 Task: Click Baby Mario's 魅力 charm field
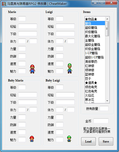(x=22, y=140)
